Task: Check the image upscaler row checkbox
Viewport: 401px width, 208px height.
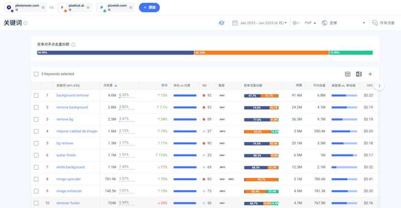Action: (36, 179)
